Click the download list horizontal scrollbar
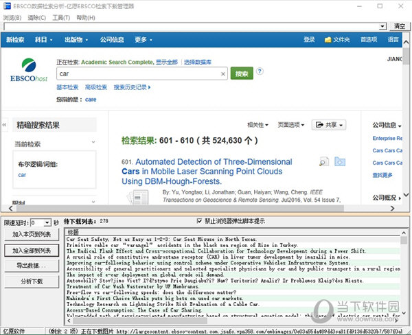 (x=234, y=321)
